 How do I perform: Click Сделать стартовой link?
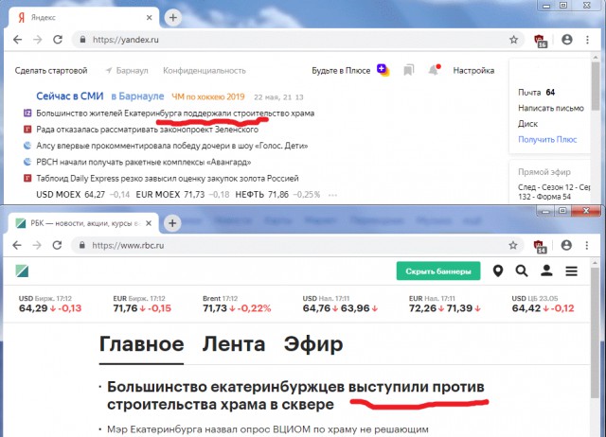tap(51, 71)
